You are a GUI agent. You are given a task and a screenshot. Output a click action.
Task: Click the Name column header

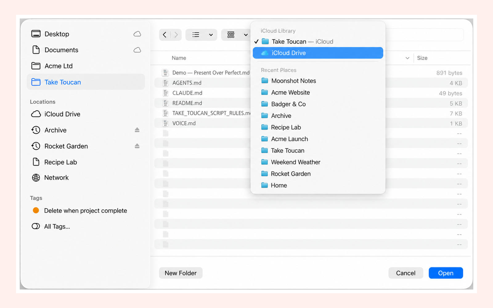pos(179,58)
